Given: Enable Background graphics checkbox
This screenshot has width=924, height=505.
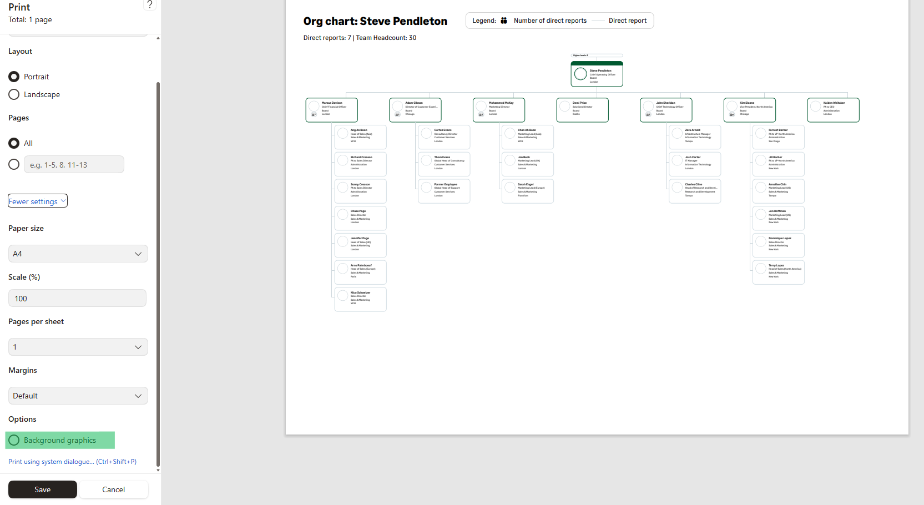Looking at the screenshot, I should click(14, 440).
